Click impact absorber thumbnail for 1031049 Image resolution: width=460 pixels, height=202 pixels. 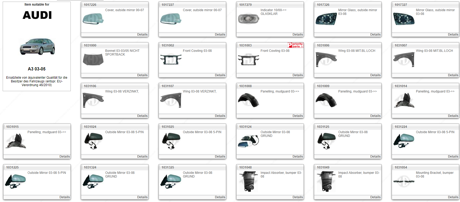pyautogui.click(x=326, y=182)
